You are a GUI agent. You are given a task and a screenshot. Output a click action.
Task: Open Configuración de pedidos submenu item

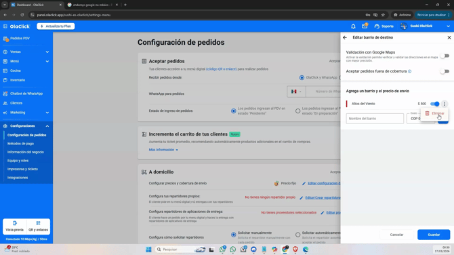point(26,135)
